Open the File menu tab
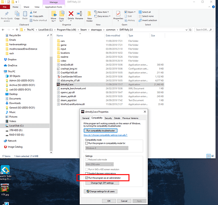Screen dimensions: 218x205 pyautogui.click(x=5, y=7)
